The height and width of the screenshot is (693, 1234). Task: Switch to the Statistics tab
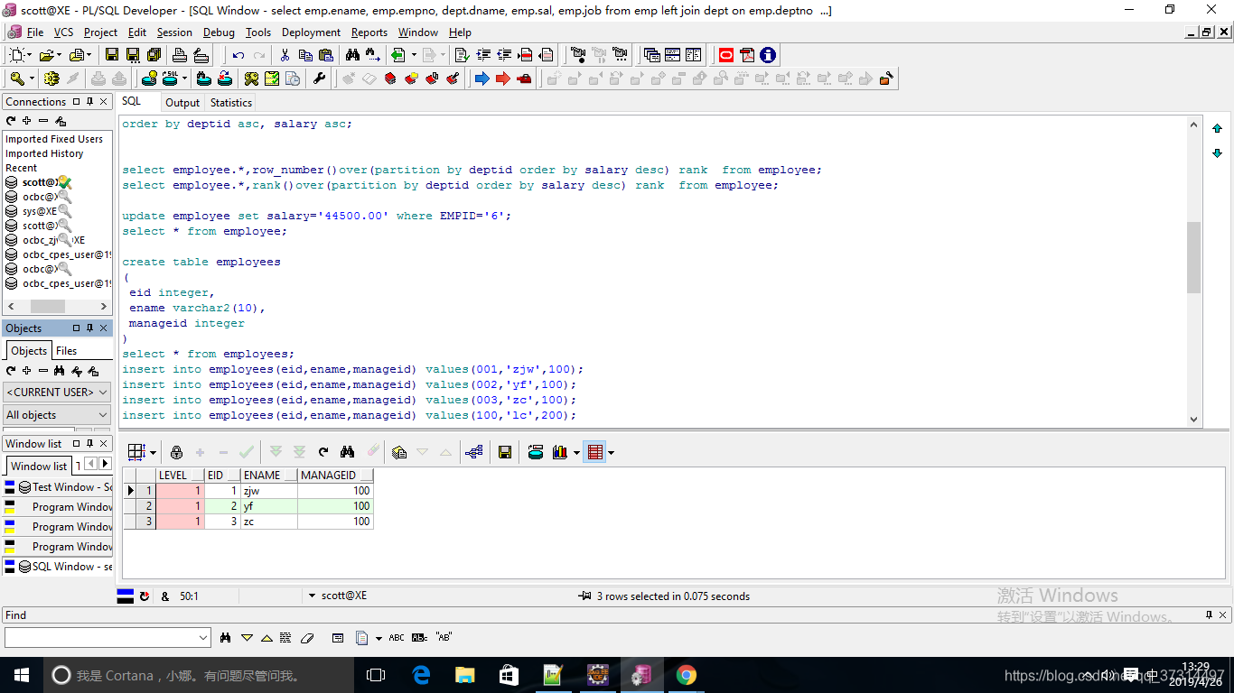coord(230,102)
